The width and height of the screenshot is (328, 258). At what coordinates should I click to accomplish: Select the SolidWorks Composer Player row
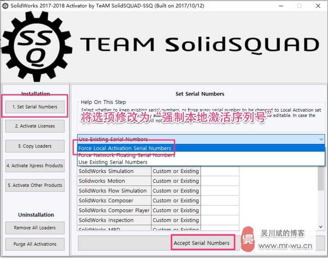coord(158,210)
